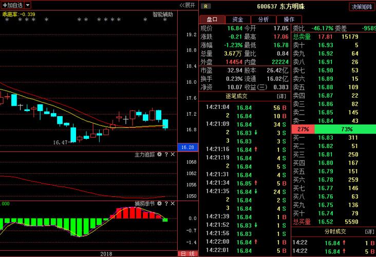This screenshot has width=376, height=257.
Task: Expand the chart using <<展开
Action: 187,5
